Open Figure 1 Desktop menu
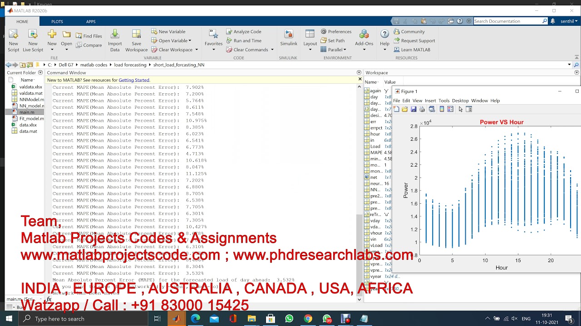Viewport: 581px width, 326px height. [460, 101]
